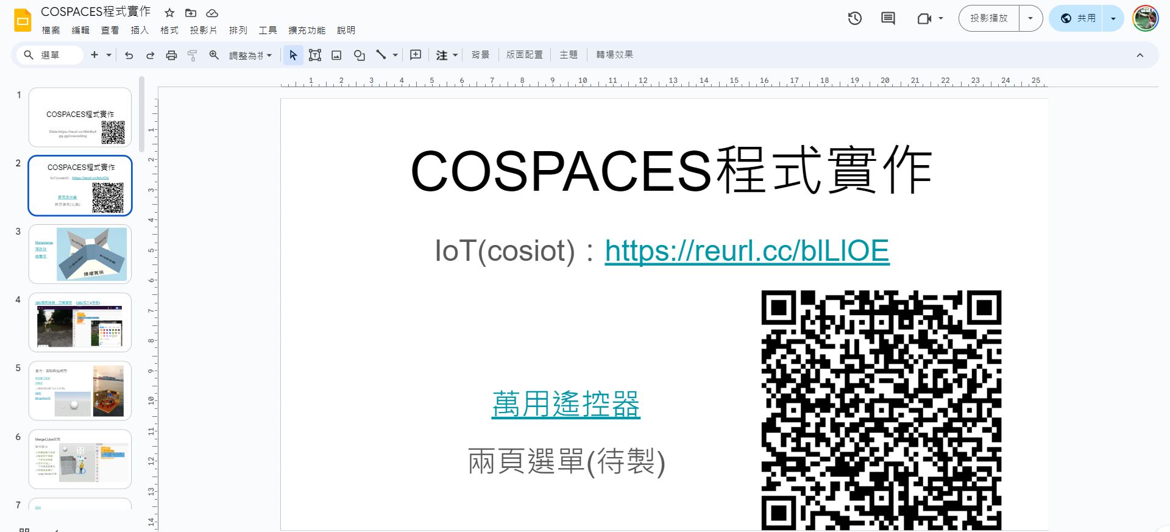The width and height of the screenshot is (1170, 532).
Task: Click the insert image icon
Action: tap(336, 55)
